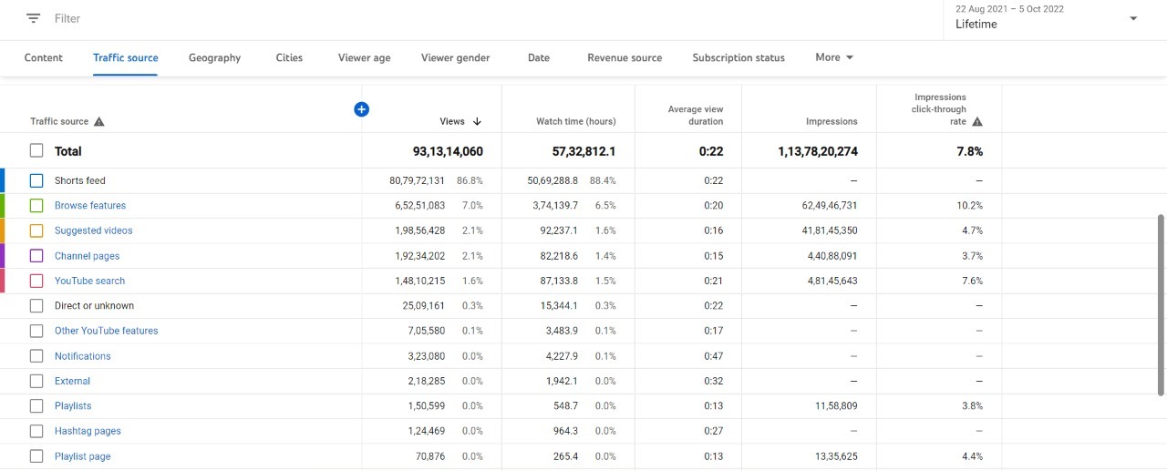Switch to the Viewer gender tab
This screenshot has width=1167, height=471.
(455, 57)
